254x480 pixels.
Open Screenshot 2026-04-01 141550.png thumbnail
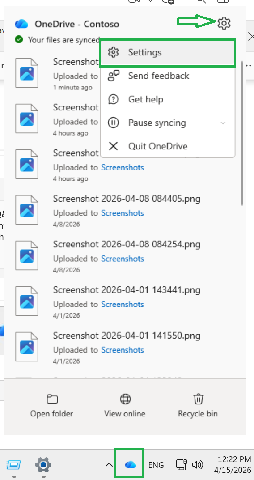click(x=27, y=347)
